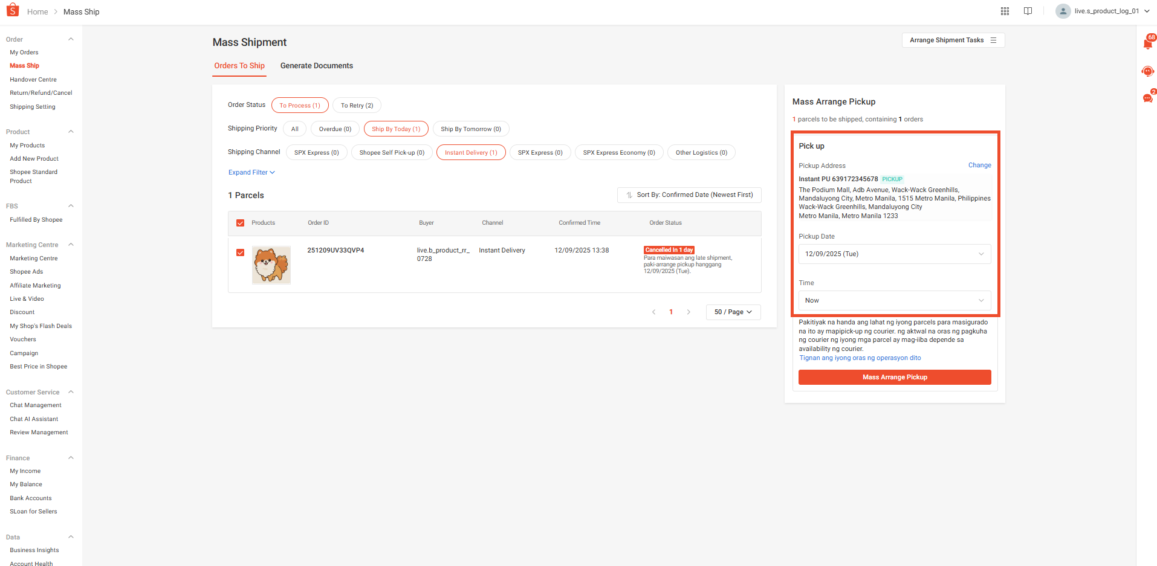1157x566 pixels.
Task: Open the Pickup Date dropdown
Action: [895, 254]
